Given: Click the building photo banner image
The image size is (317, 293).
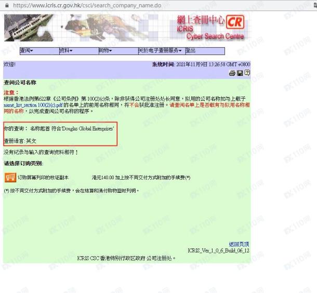Looking at the screenshot, I should click(29, 28).
